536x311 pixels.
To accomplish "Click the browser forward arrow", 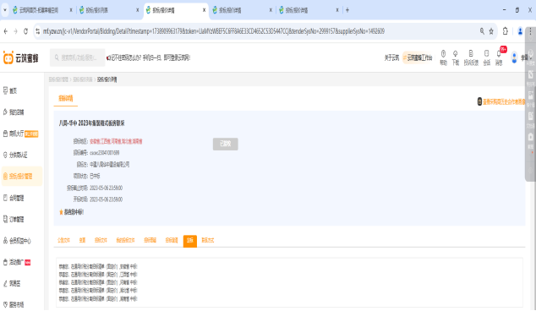I will pyautogui.click(x=15, y=31).
